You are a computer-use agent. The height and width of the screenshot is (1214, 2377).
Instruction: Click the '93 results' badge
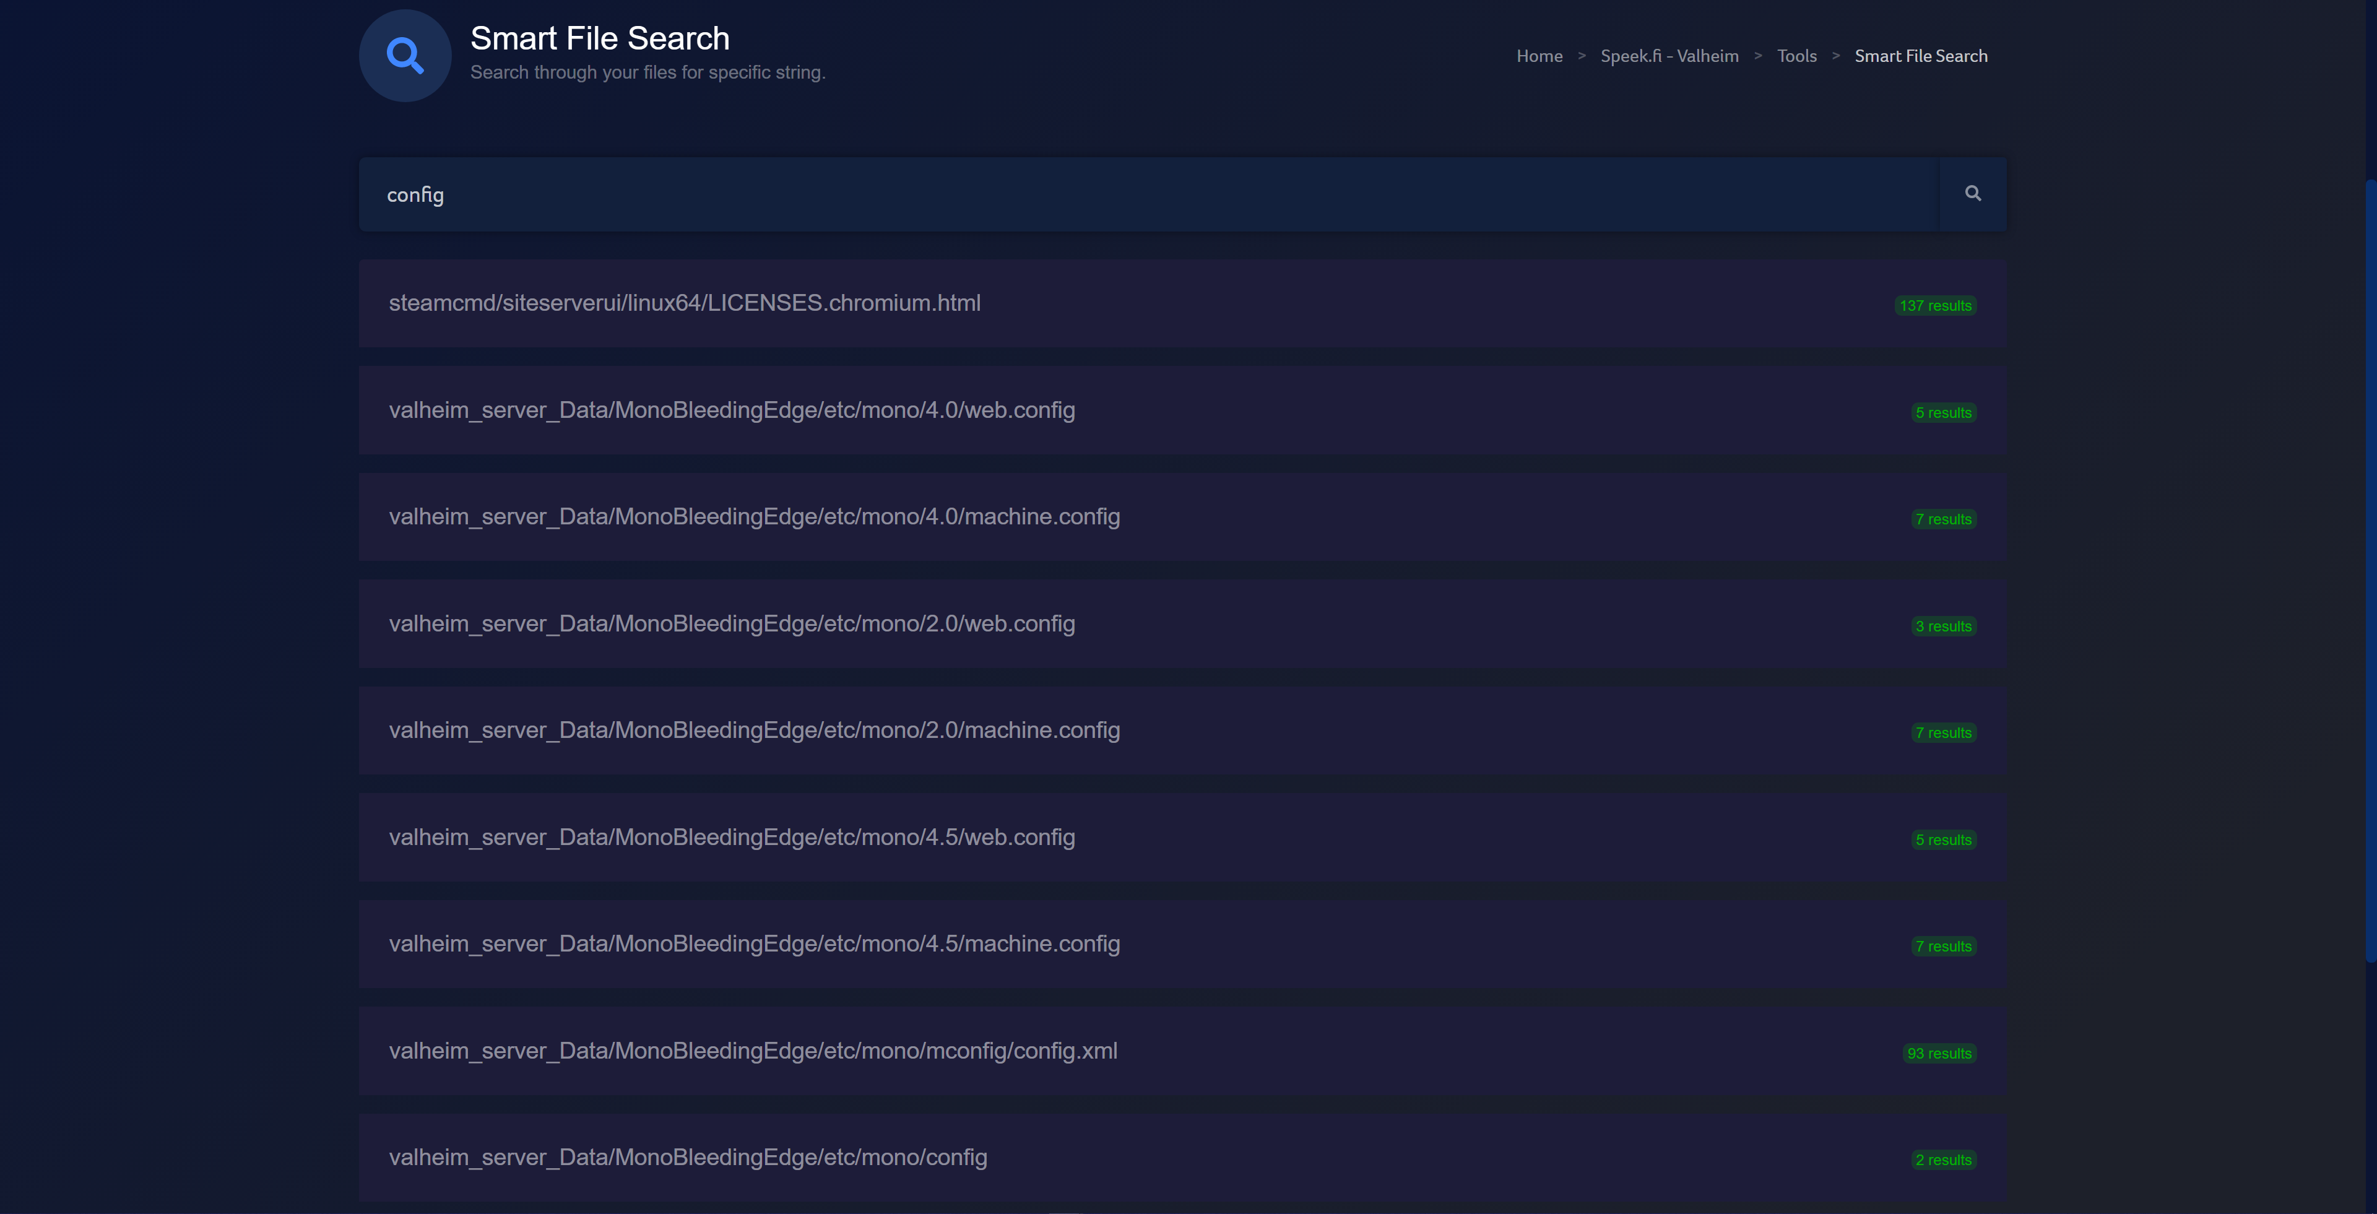tap(1939, 1054)
